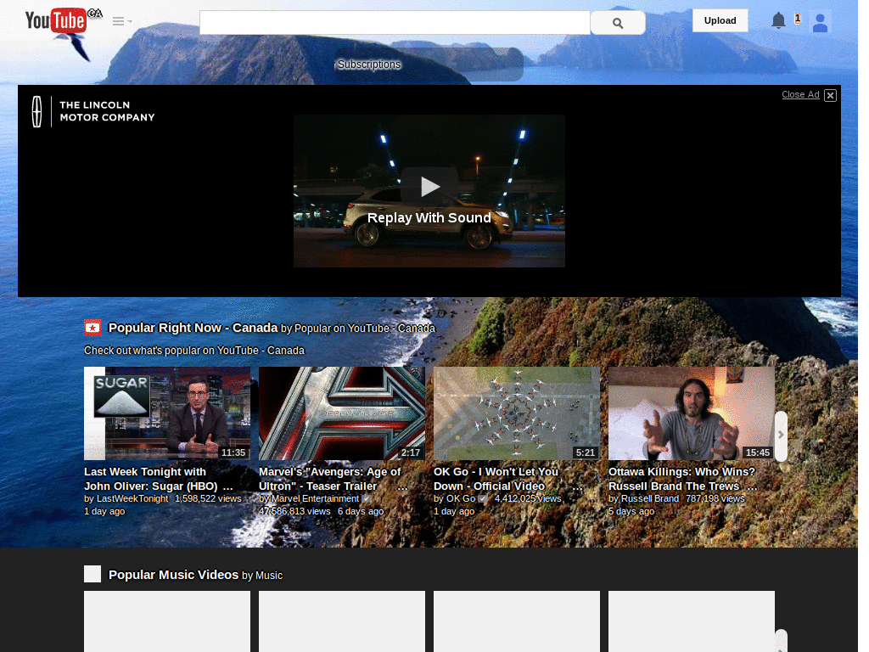This screenshot has height=652, width=869.
Task: Open the user account avatar
Action: coord(820,23)
